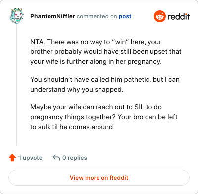
Task: Click the 'commented on' text
Action: (97, 16)
